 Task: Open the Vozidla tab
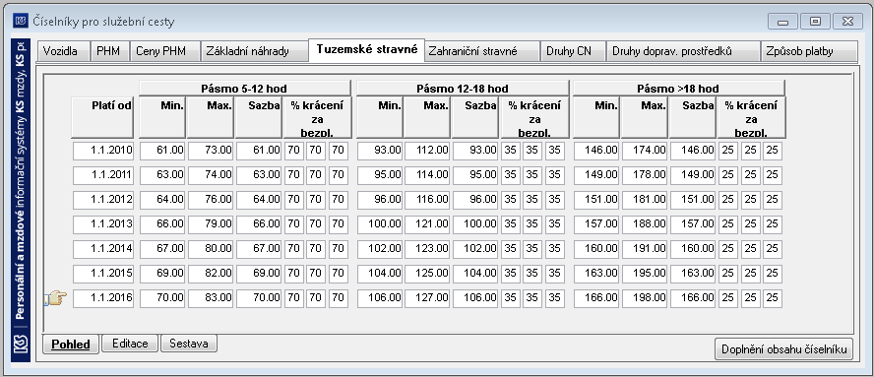[64, 51]
